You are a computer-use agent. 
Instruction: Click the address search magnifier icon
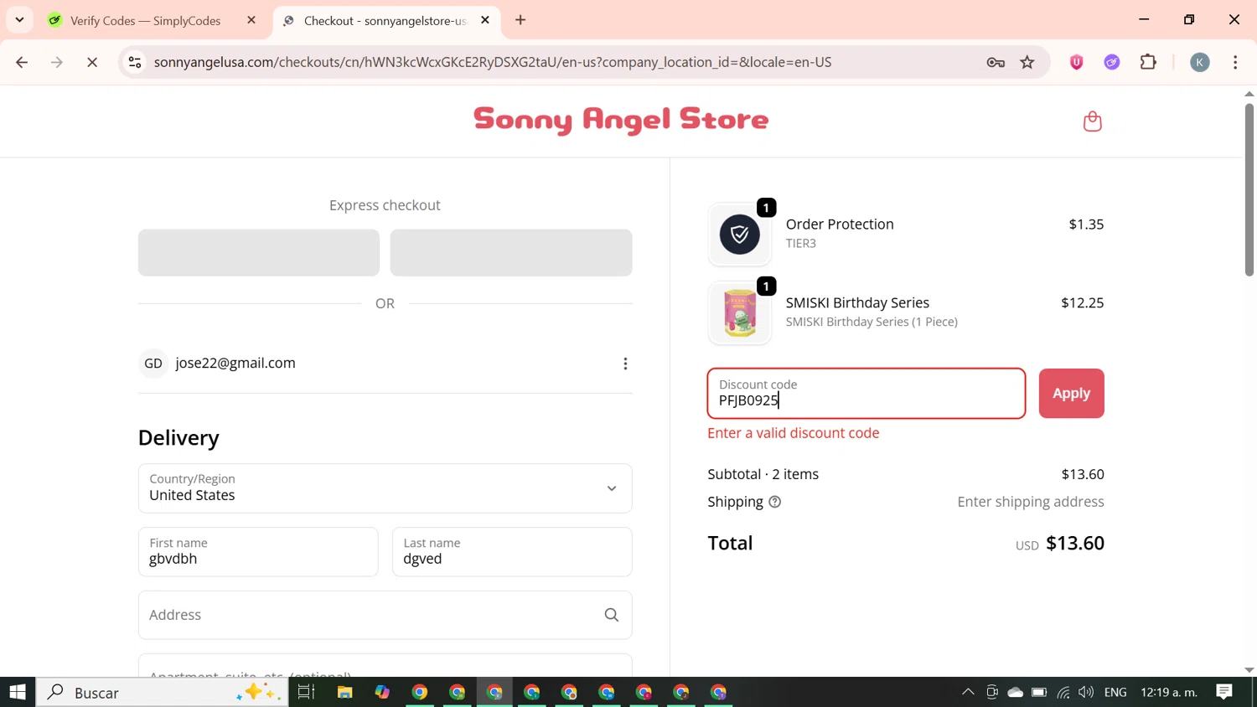tap(612, 615)
